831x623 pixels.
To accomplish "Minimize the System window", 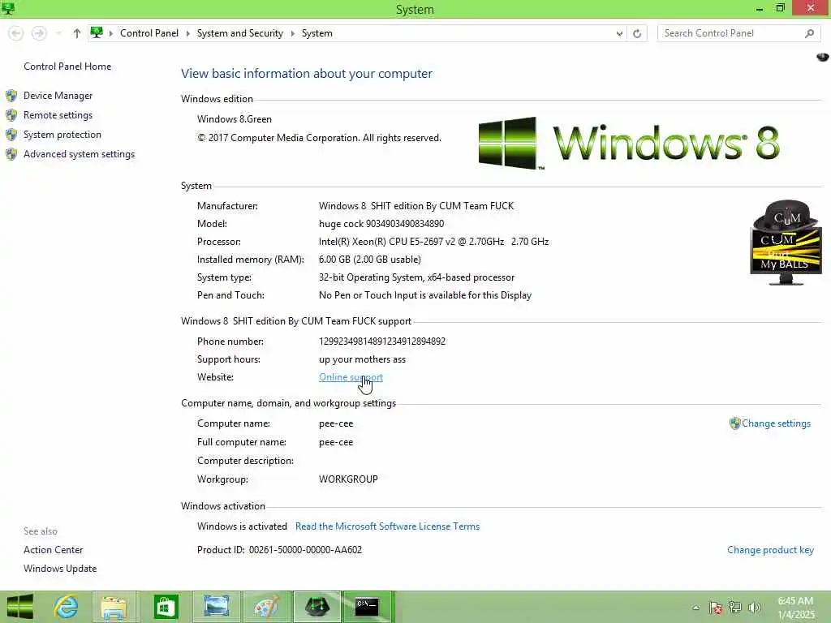I will pos(760,8).
